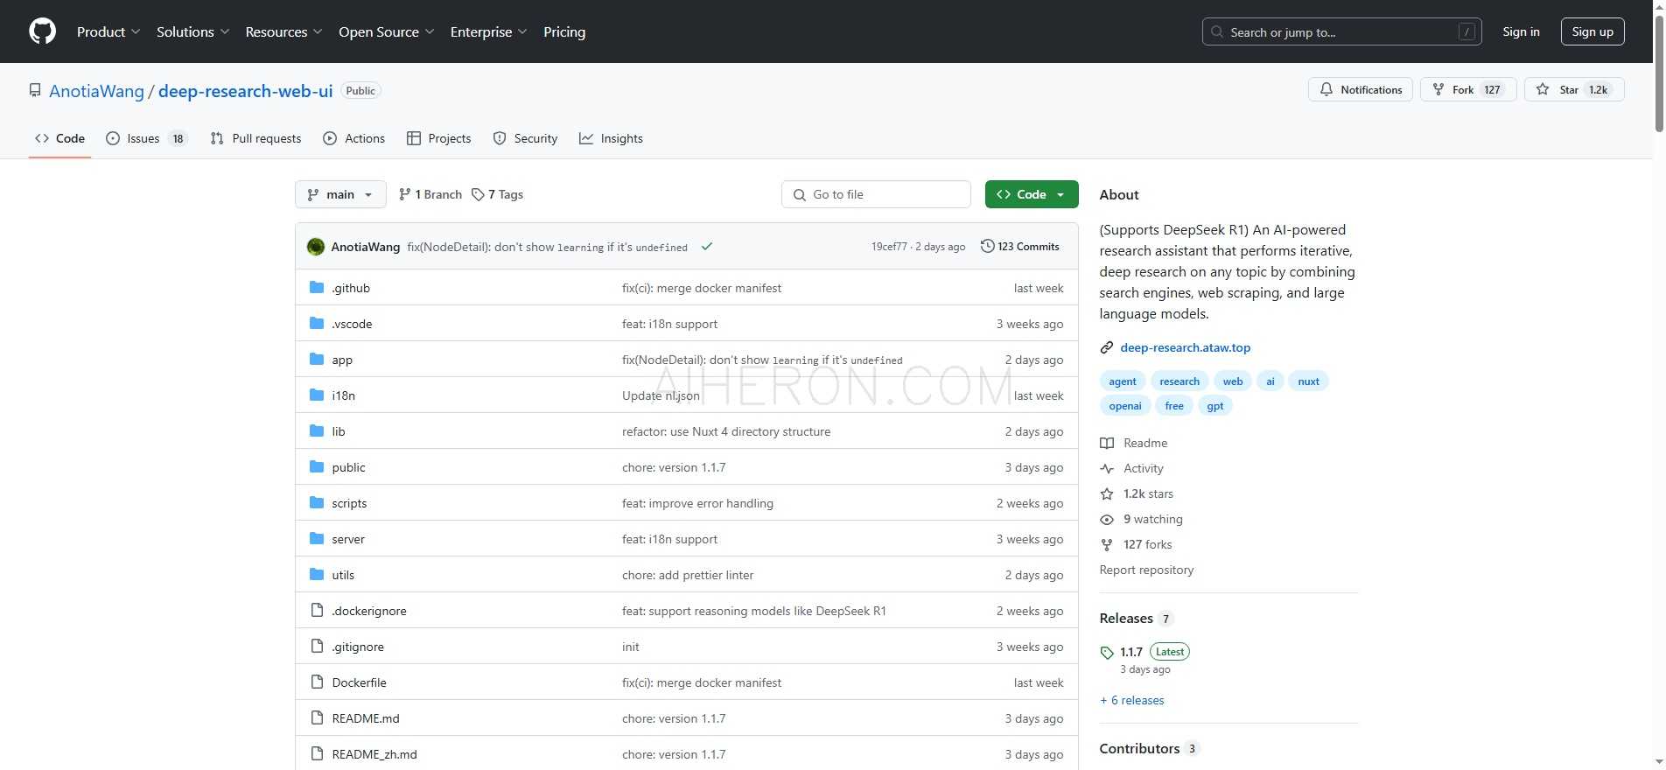The image size is (1666, 770).
Task: Click the Activity pulse icon
Action: pyautogui.click(x=1107, y=468)
